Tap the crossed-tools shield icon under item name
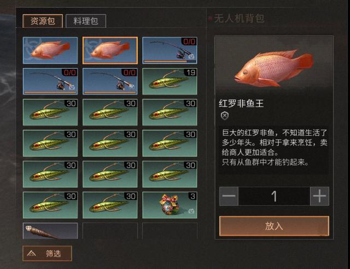The width and height of the screenshot is (350, 269). pos(225,116)
